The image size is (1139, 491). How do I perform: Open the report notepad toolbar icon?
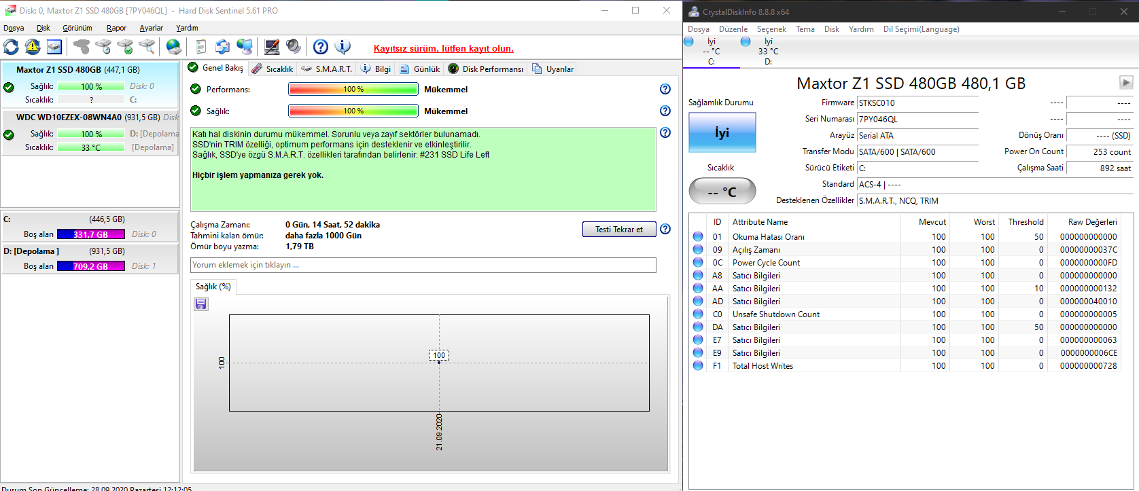tap(201, 47)
